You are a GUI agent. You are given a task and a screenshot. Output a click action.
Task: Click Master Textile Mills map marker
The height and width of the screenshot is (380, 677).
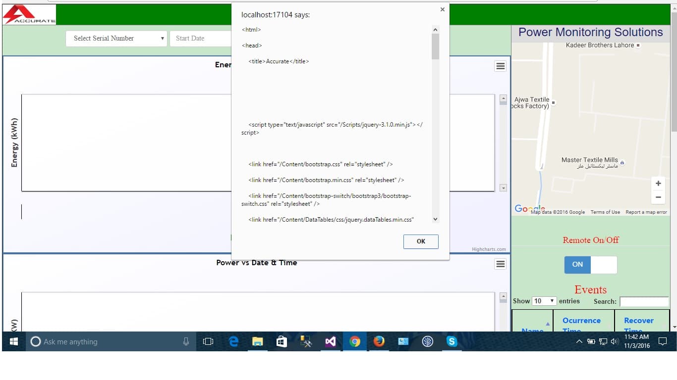(x=622, y=162)
